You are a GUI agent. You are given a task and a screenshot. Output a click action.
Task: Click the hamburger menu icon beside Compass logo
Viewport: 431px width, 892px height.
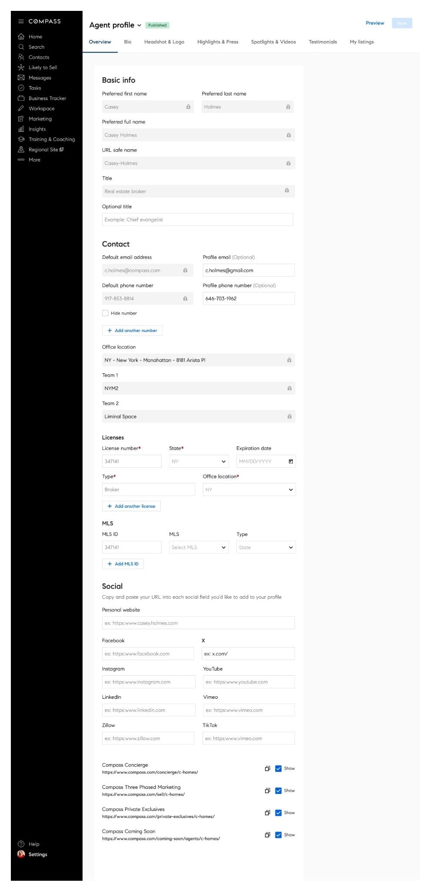coord(21,21)
